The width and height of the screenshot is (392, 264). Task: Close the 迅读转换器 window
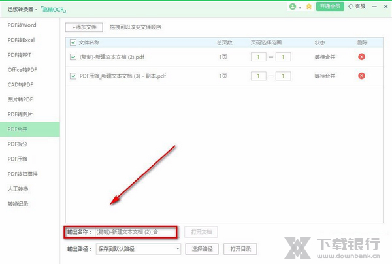(x=385, y=7)
